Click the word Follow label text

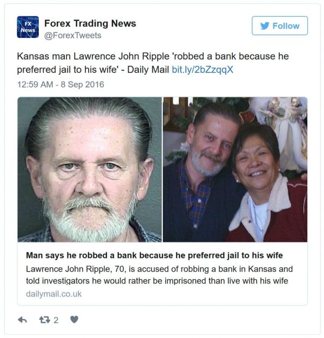click(286, 26)
